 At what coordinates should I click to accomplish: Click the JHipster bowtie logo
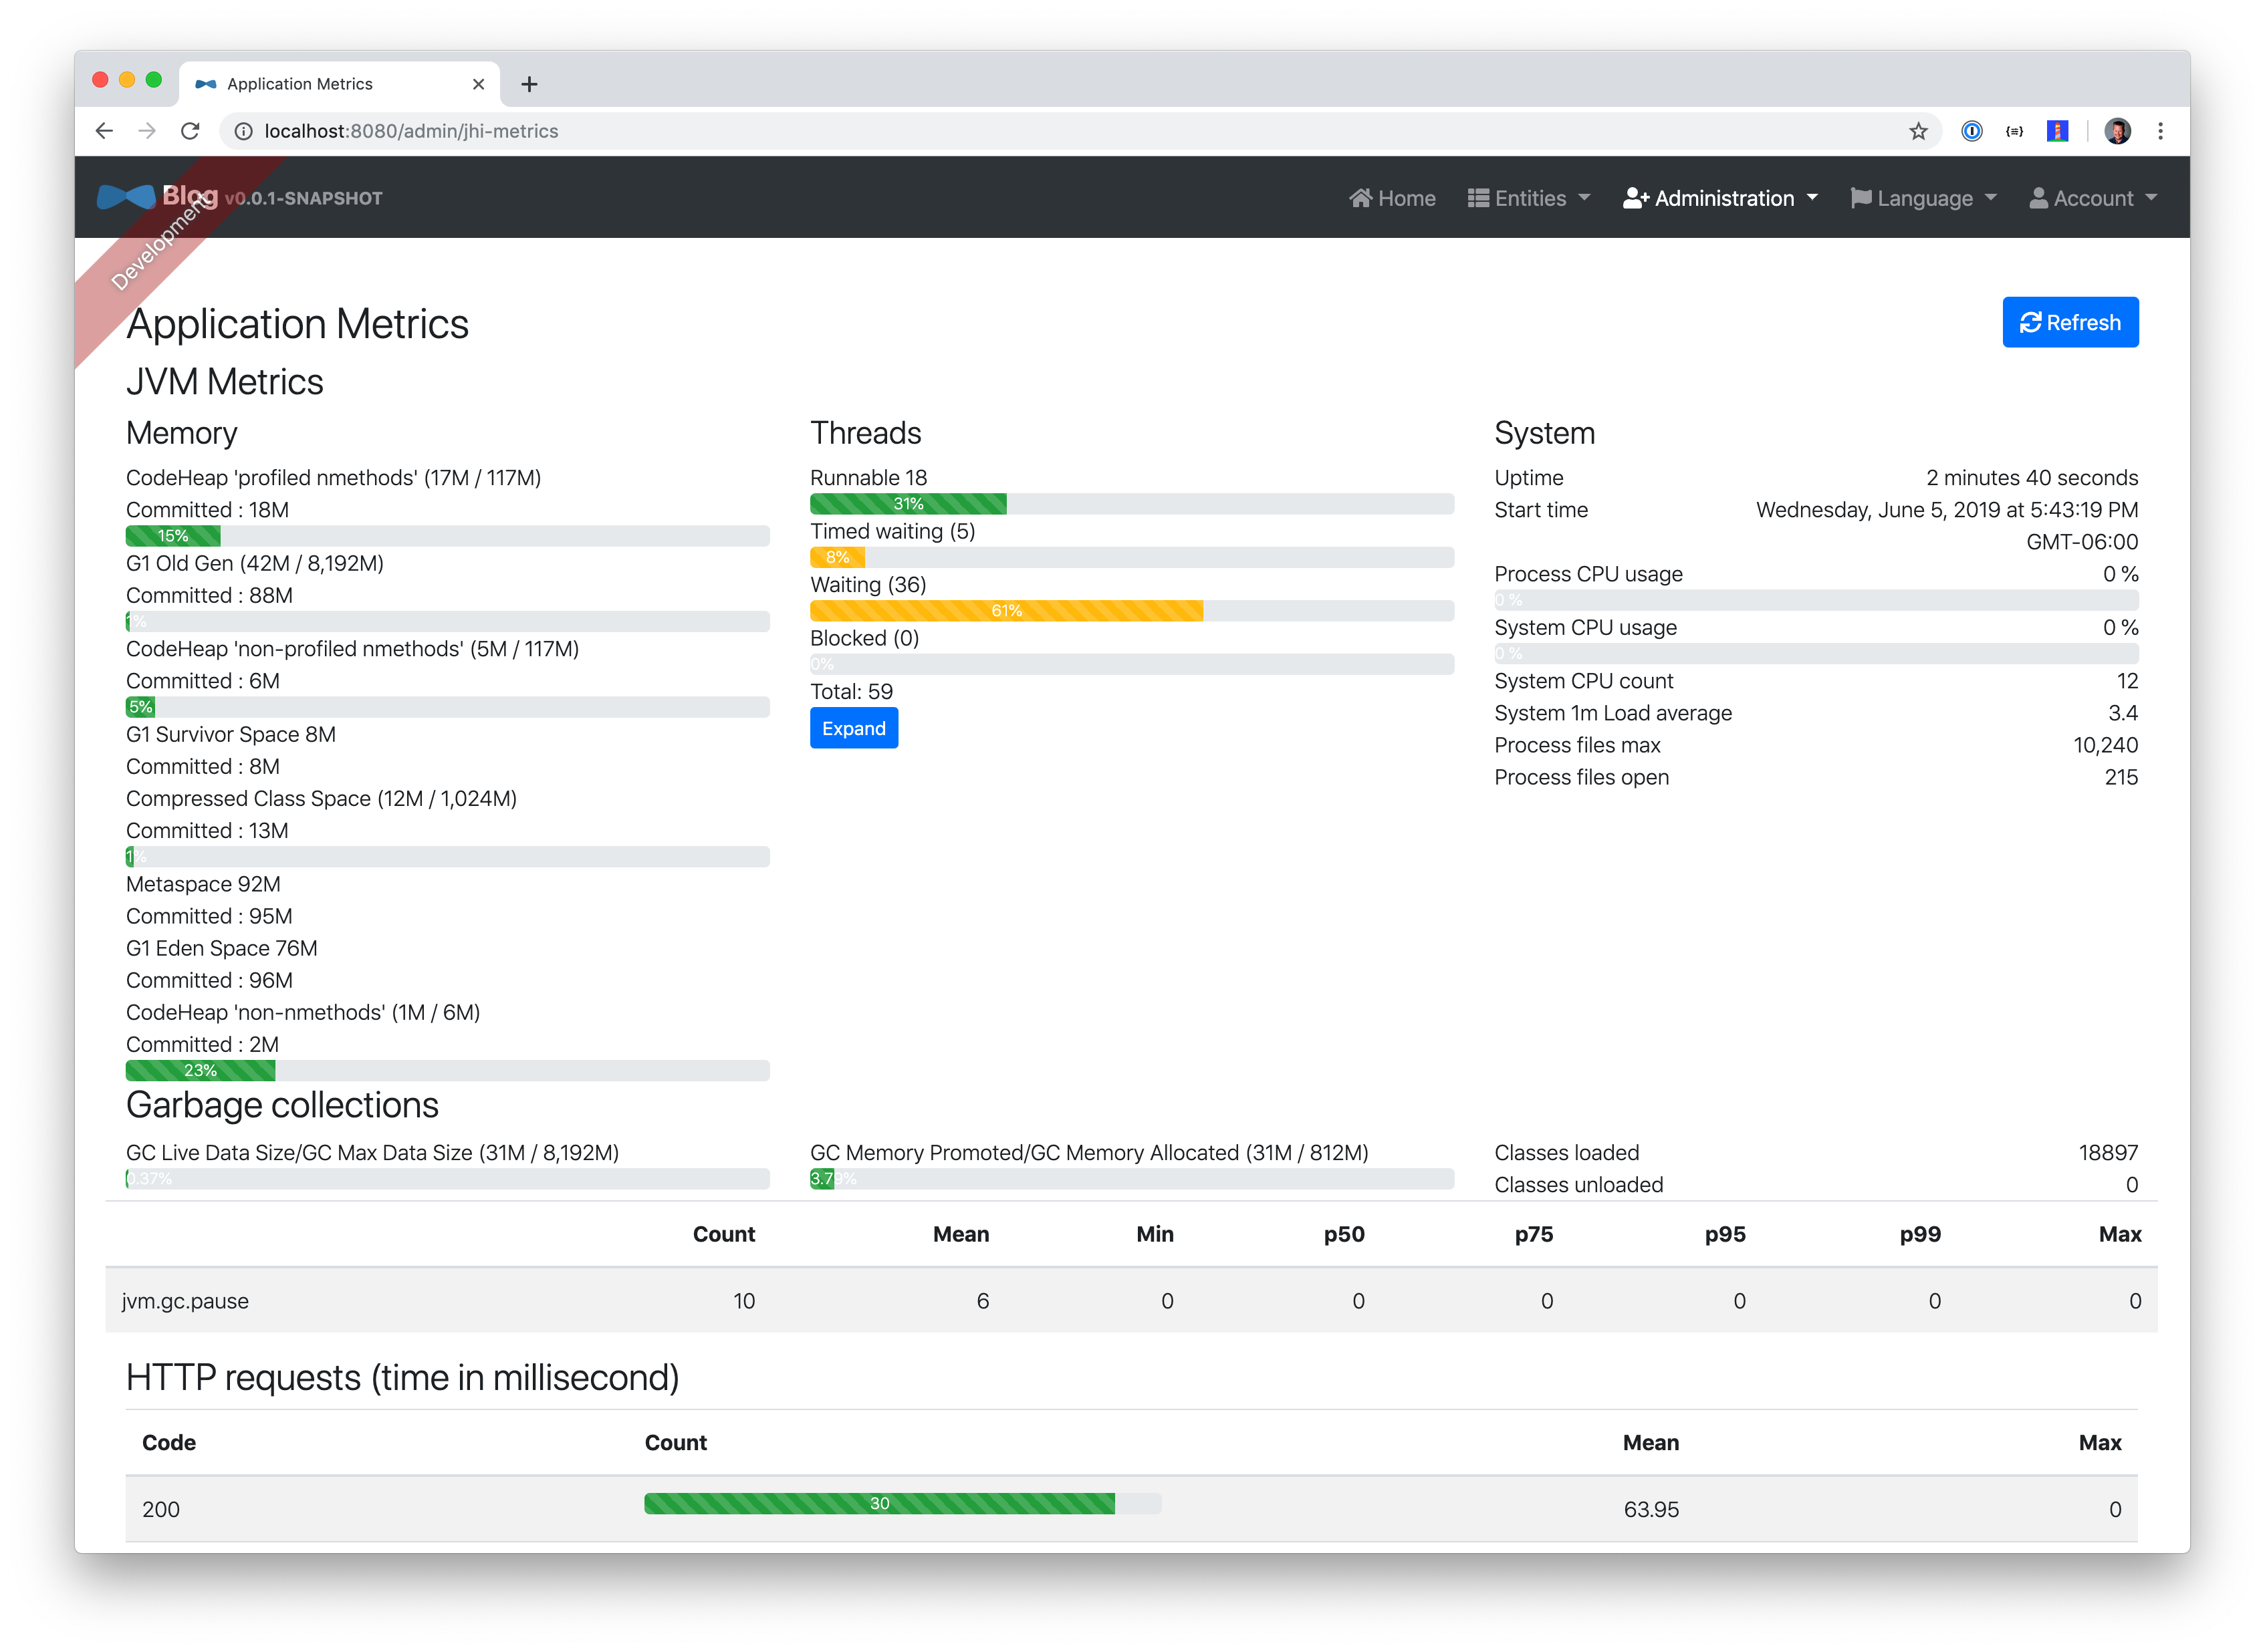[x=126, y=197]
